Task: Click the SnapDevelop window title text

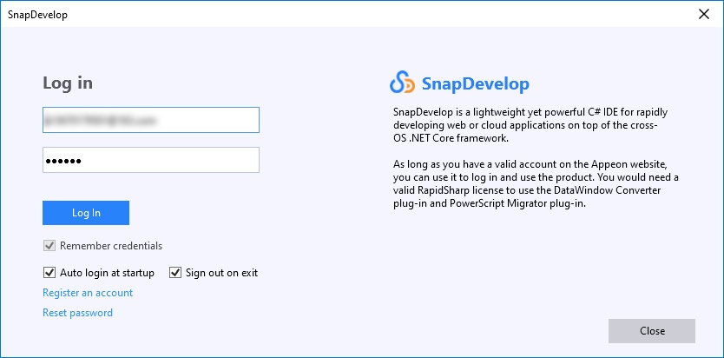Action: pyautogui.click(x=37, y=15)
